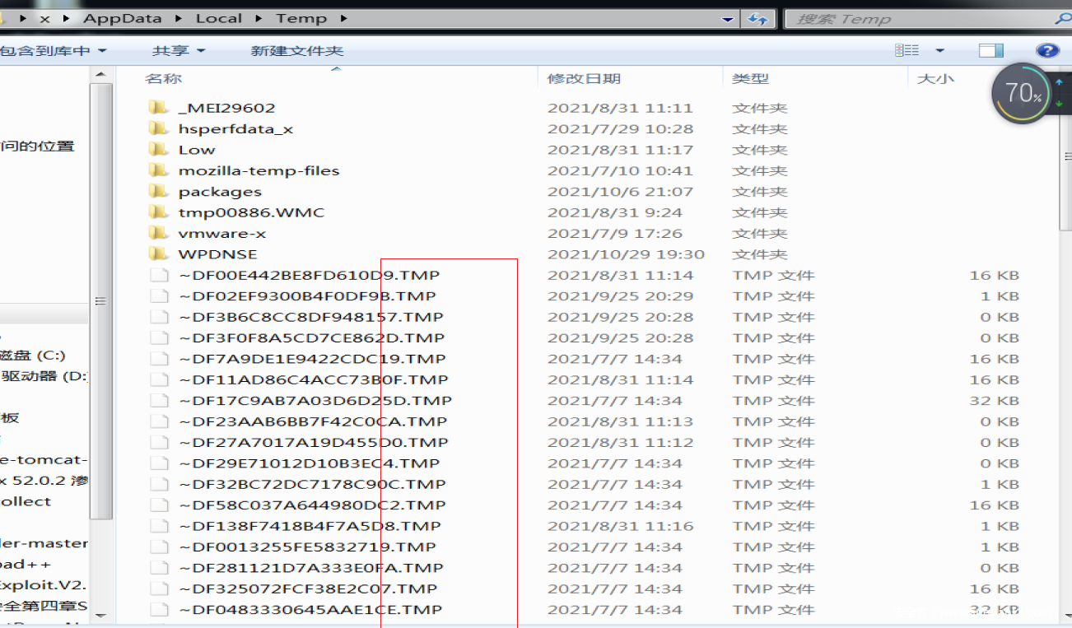1072x628 pixels.
Task: Select the _MEI29602 folder icon
Action: point(158,108)
